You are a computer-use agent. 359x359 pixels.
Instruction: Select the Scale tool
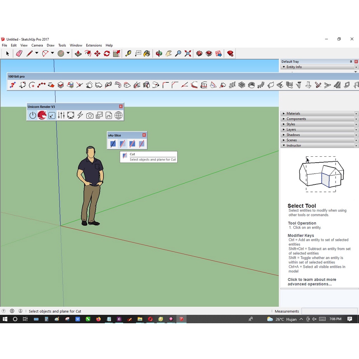[116, 54]
